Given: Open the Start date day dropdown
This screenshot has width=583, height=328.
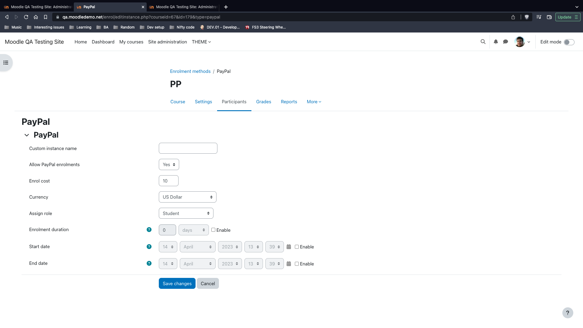Looking at the screenshot, I should pyautogui.click(x=168, y=247).
